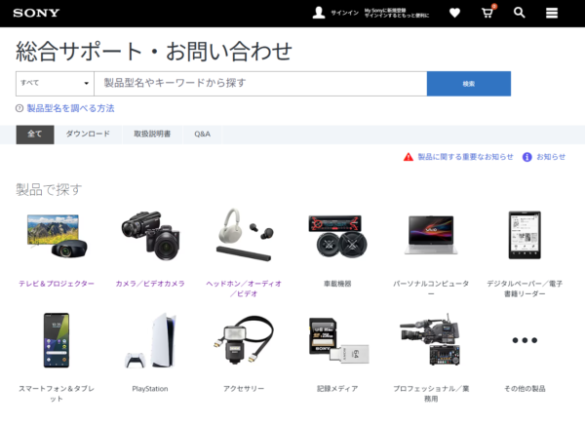The width and height of the screenshot is (585, 424).
Task: Switch to the Q&A tab
Action: coord(202,135)
